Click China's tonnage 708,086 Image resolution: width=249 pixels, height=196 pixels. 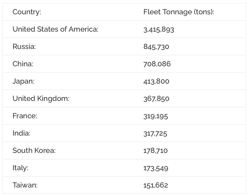(x=157, y=64)
